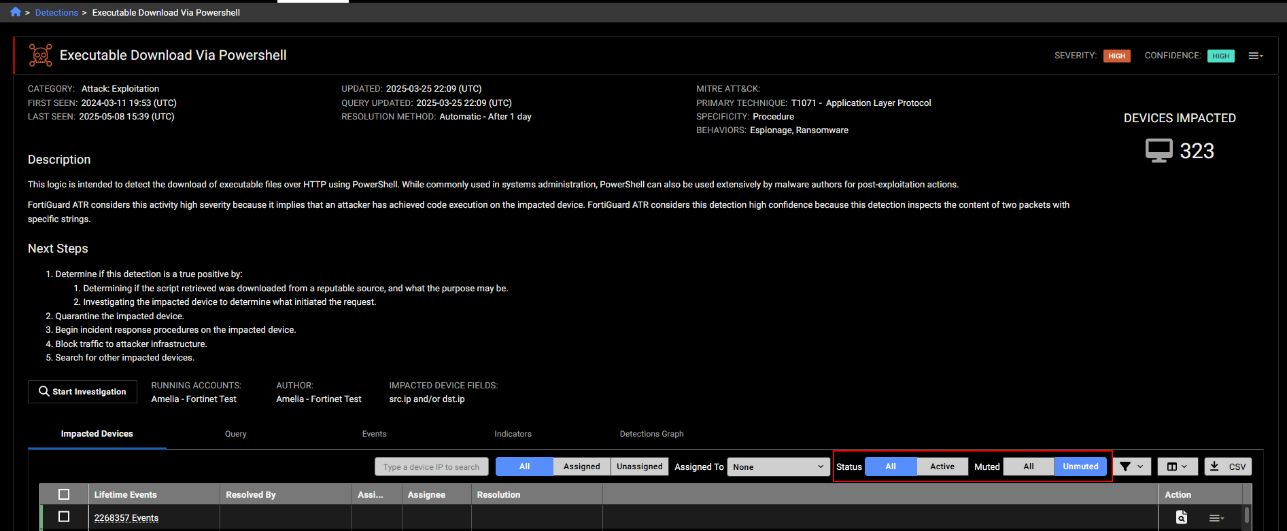Open the Events tab
The width and height of the screenshot is (1287, 531).
click(375, 434)
